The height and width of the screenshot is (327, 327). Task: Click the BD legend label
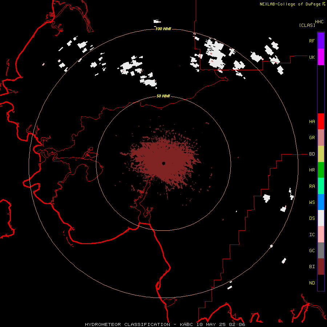tap(312, 154)
